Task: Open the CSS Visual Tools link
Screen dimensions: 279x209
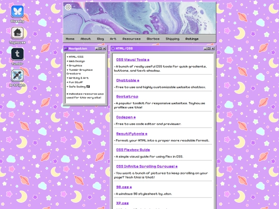Action: 133,60
